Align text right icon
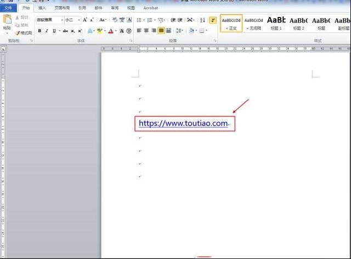The width and height of the screenshot is (351, 259). tap(154, 31)
